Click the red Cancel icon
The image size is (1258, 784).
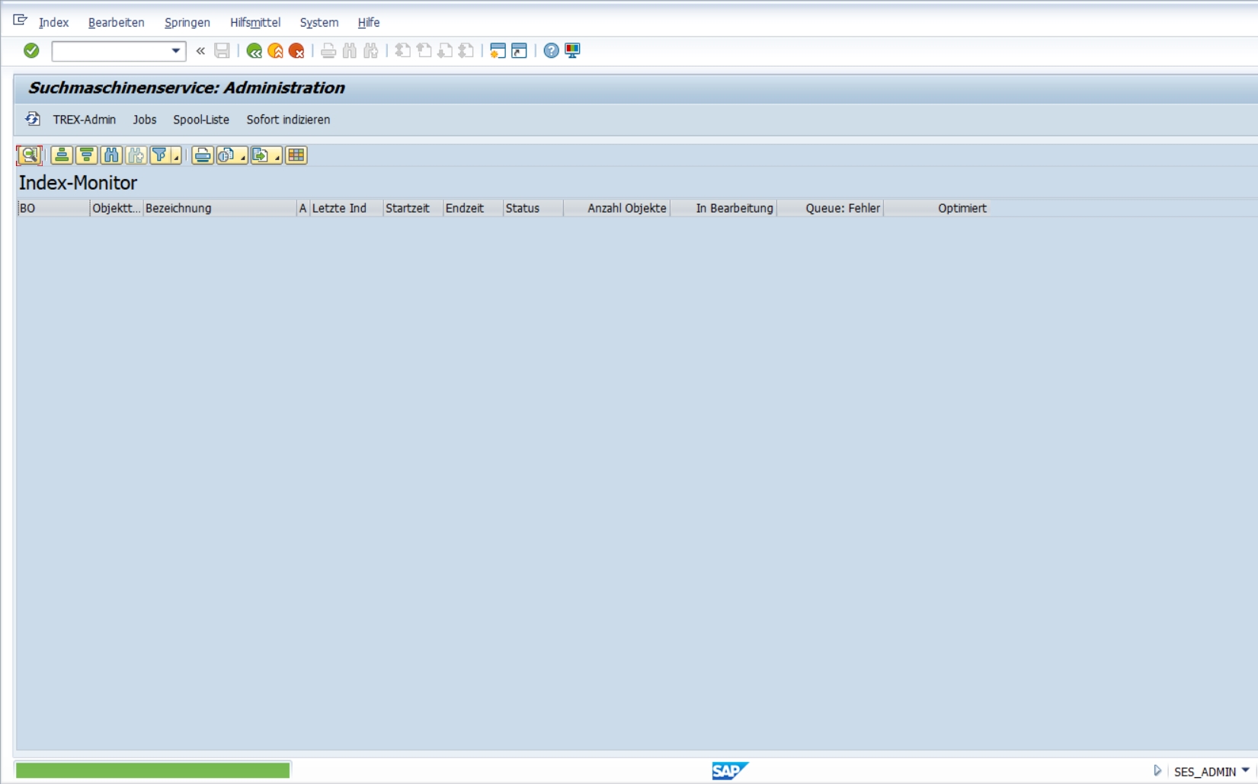click(296, 51)
